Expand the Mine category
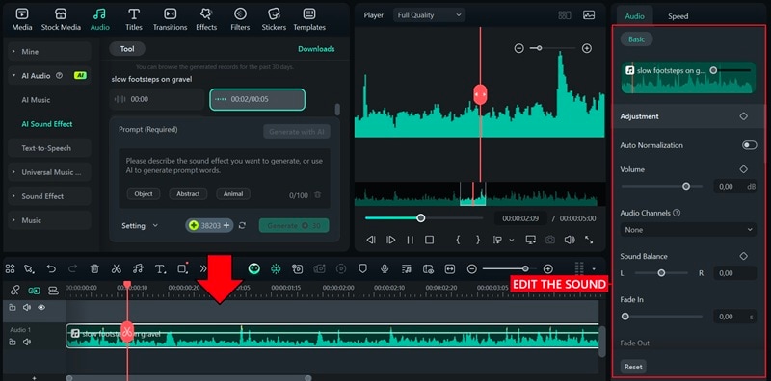 (x=50, y=52)
